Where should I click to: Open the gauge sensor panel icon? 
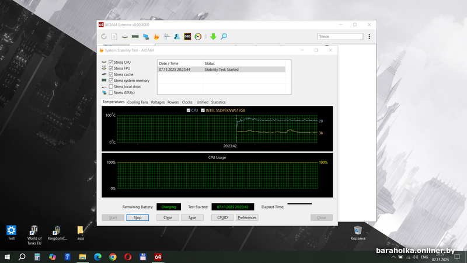click(198, 36)
